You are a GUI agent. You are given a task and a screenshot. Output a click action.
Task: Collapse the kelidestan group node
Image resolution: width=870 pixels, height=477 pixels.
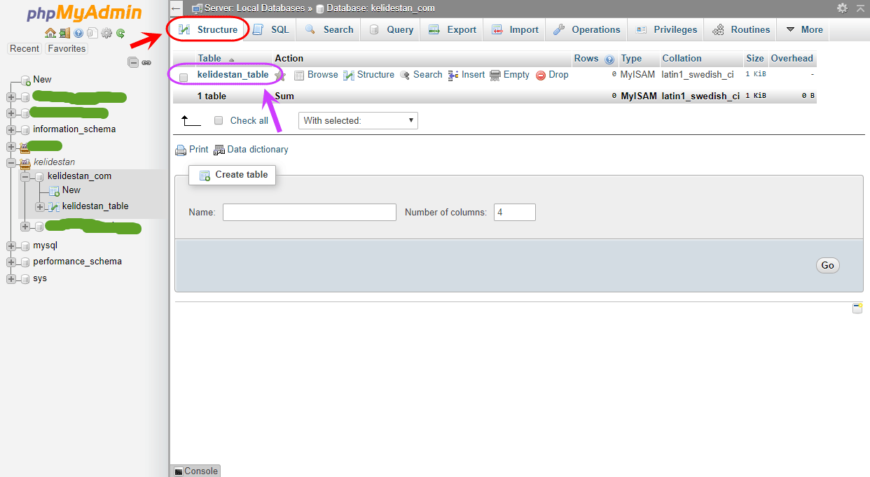pos(11,162)
